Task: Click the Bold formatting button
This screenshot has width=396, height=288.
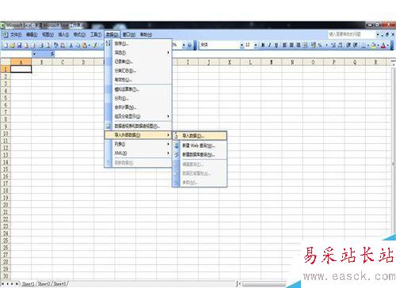Action: pyautogui.click(x=263, y=45)
